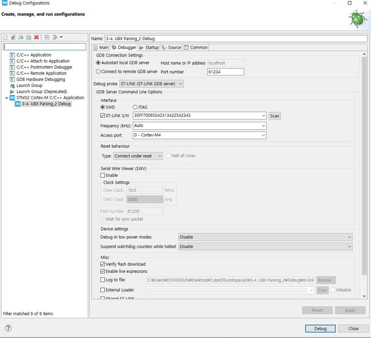The image size is (371, 338).
Task: Select C/C++ Attach to Application
Action: [43, 61]
